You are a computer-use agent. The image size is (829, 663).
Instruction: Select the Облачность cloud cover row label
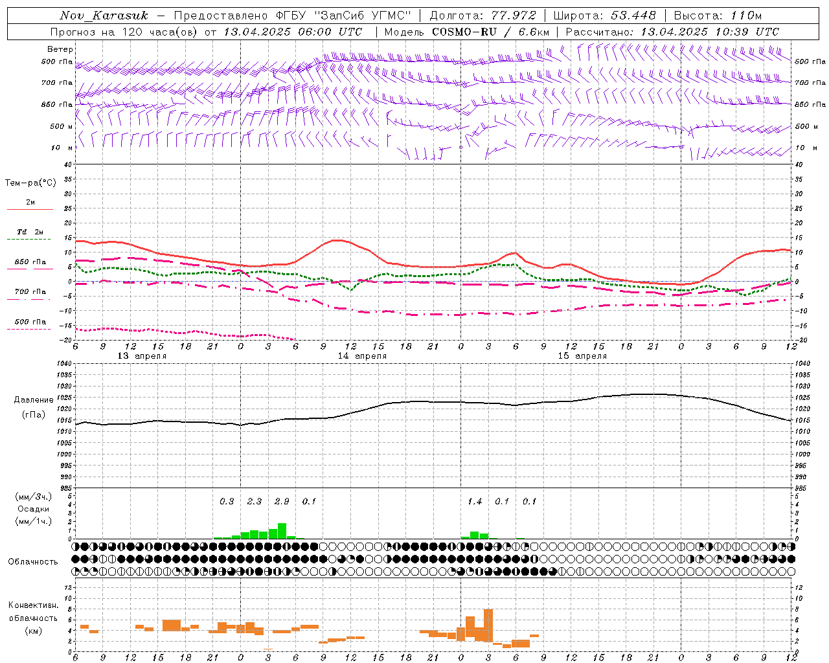pos(33,561)
